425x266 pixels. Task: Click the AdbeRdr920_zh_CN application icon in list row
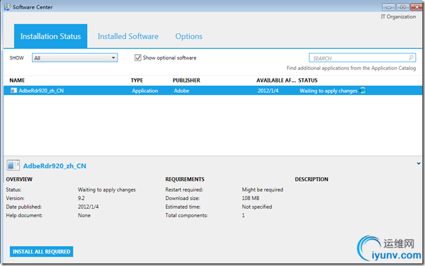14,90
